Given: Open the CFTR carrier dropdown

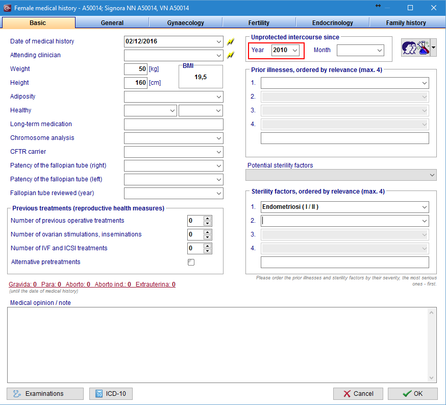Looking at the screenshot, I should (218, 152).
